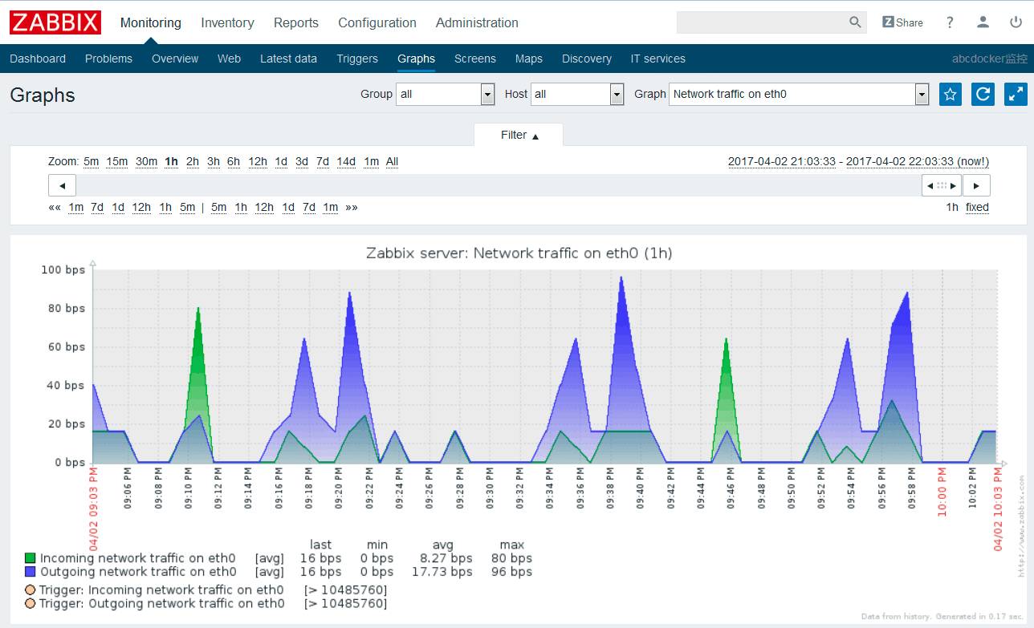Screen dimensions: 1034x628
Task: Set zoom to 15m
Action: click(117, 161)
